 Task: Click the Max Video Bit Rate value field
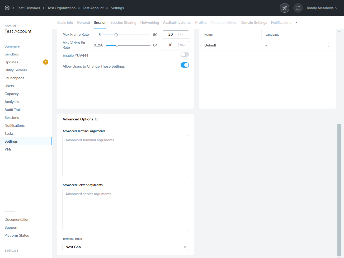coord(171,45)
